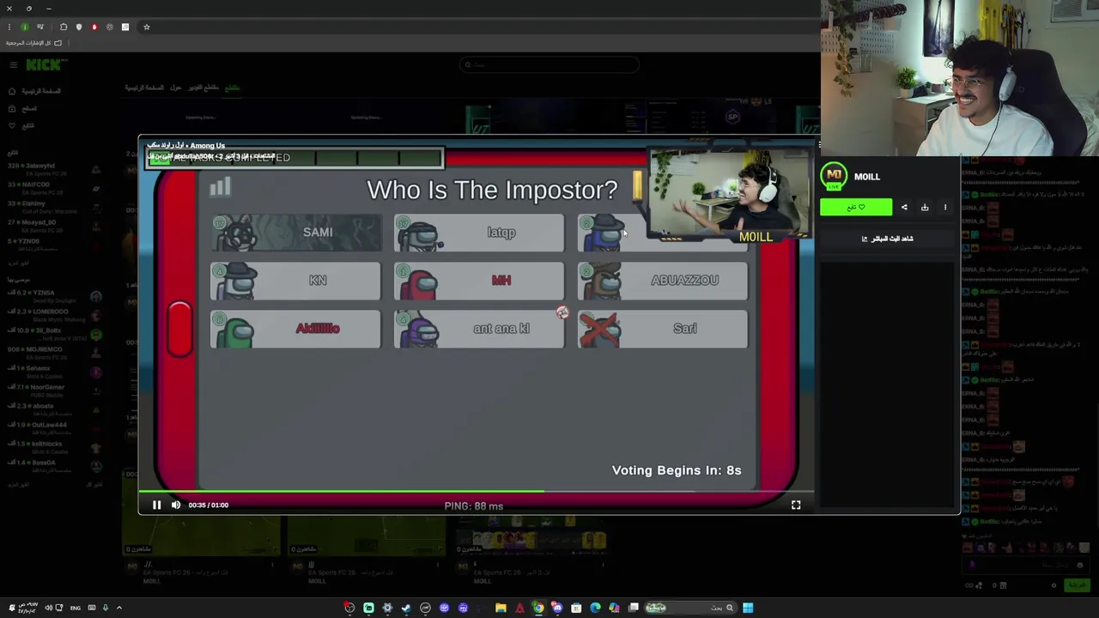Image resolution: width=1099 pixels, height=618 pixels.
Task: Switch the ENG input language indicator
Action: point(76,608)
